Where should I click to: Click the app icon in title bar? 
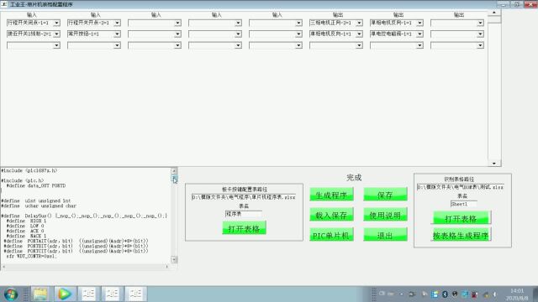[x=4, y=4]
